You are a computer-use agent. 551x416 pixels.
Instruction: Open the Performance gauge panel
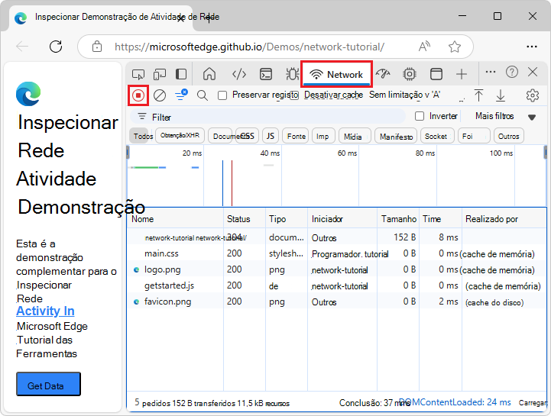(384, 74)
